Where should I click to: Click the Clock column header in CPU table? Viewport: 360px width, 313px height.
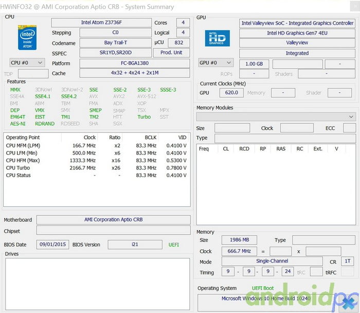coord(89,137)
